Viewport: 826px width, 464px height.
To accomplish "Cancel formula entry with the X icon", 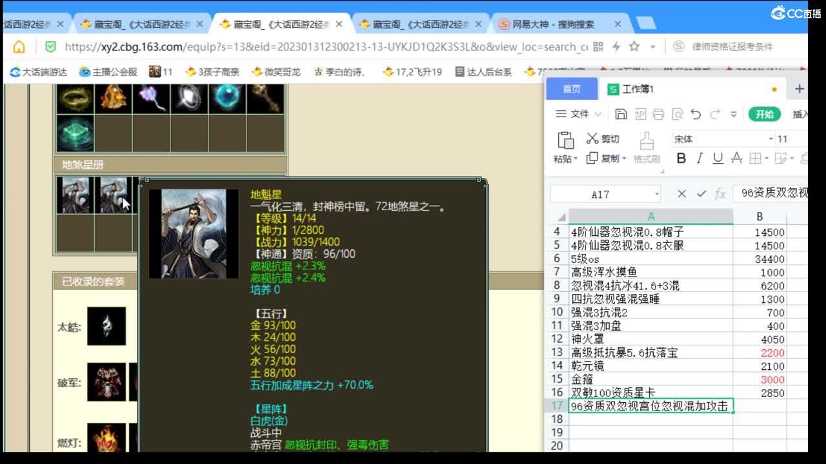I will [x=681, y=194].
